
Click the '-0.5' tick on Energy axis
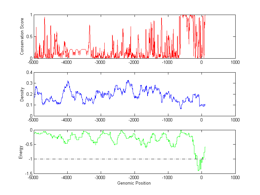click(x=28, y=145)
